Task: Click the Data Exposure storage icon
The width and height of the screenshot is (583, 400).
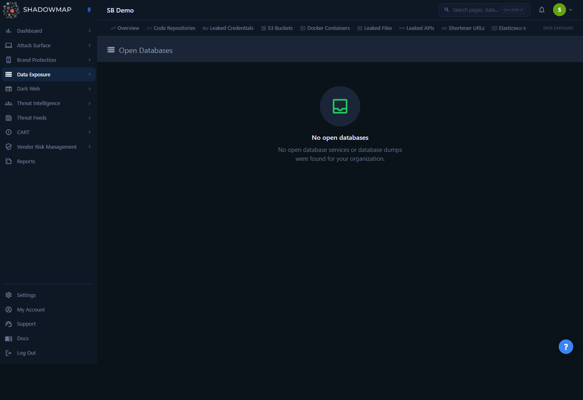Action: click(x=9, y=74)
